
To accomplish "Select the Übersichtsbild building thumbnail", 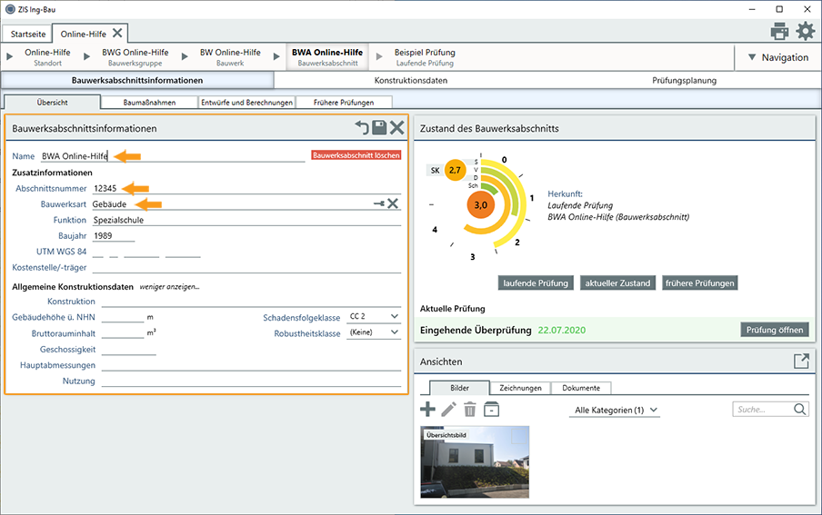I will [475, 461].
